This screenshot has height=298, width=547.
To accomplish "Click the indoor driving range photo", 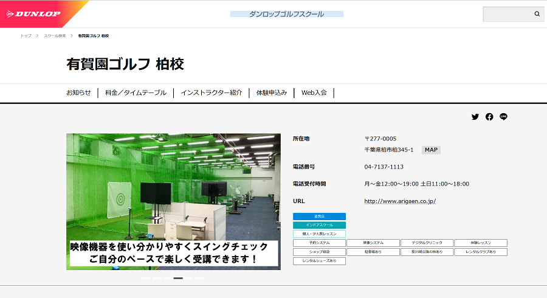I will click(x=173, y=201).
